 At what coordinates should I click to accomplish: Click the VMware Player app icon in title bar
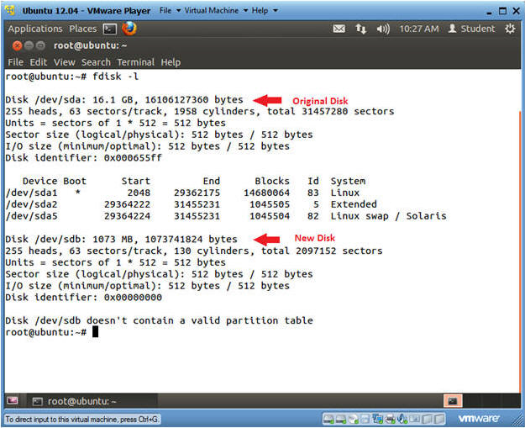pyautogui.click(x=10, y=10)
